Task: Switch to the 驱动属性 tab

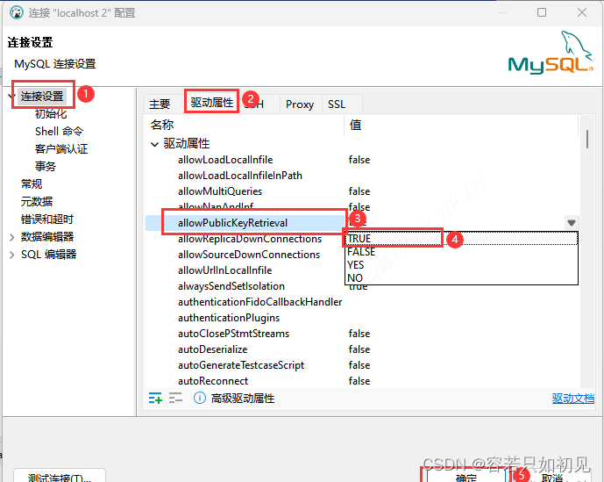Action: point(212,102)
